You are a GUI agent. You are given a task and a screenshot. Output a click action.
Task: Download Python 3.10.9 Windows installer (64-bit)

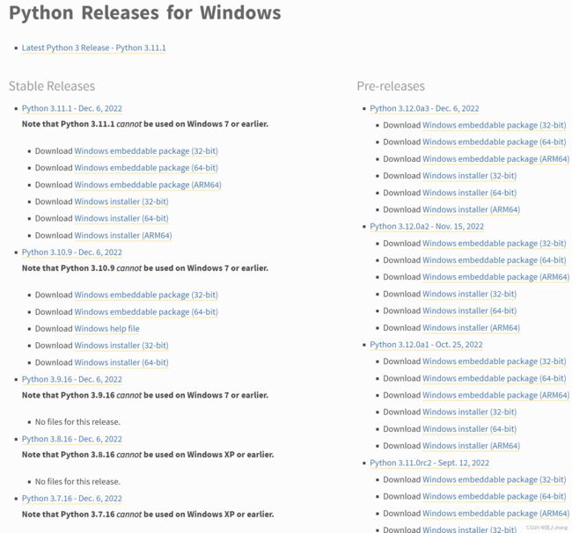pyautogui.click(x=121, y=362)
